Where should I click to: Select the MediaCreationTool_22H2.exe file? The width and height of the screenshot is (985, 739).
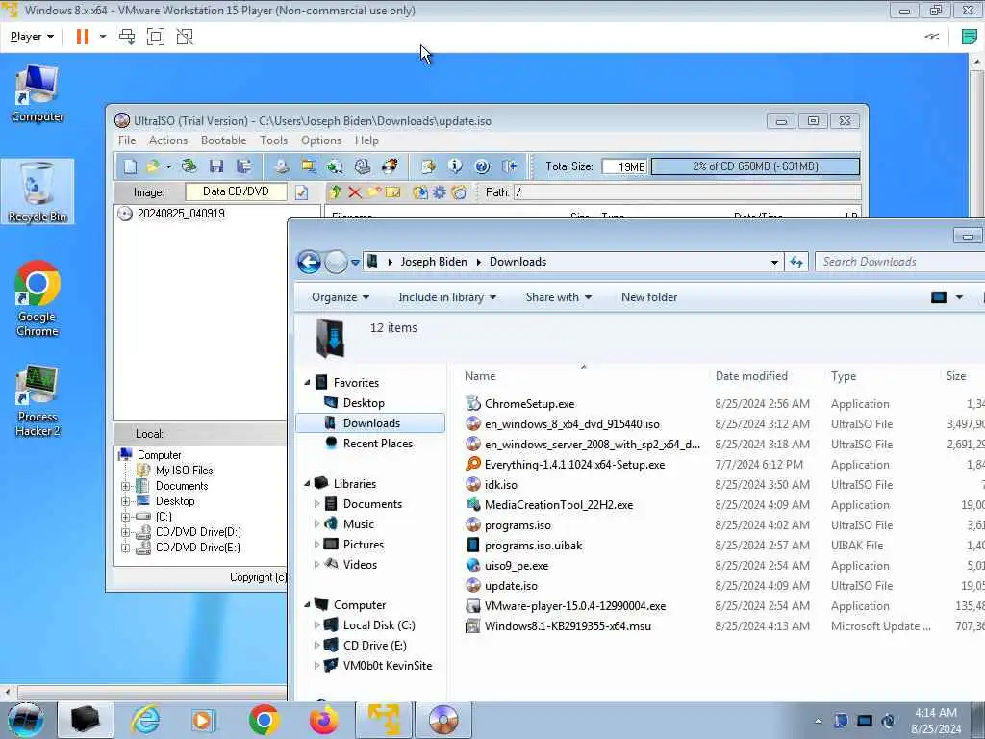[559, 505]
